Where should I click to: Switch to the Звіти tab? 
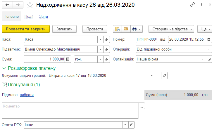tap(44, 17)
